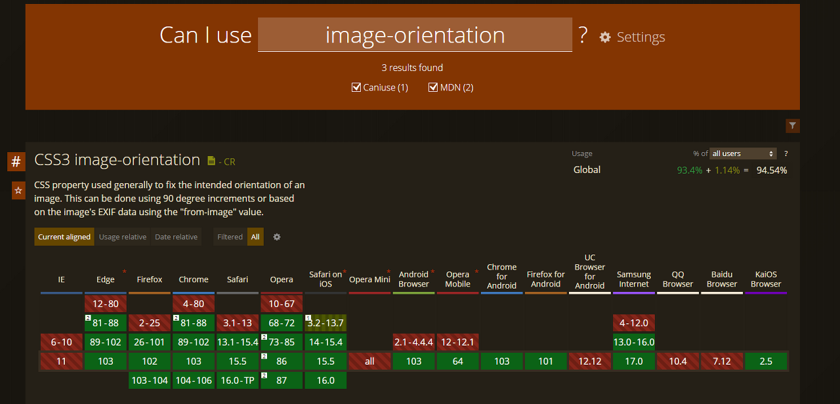Uncheck the MDN (2) checkbox
840x404 pixels.
point(433,87)
